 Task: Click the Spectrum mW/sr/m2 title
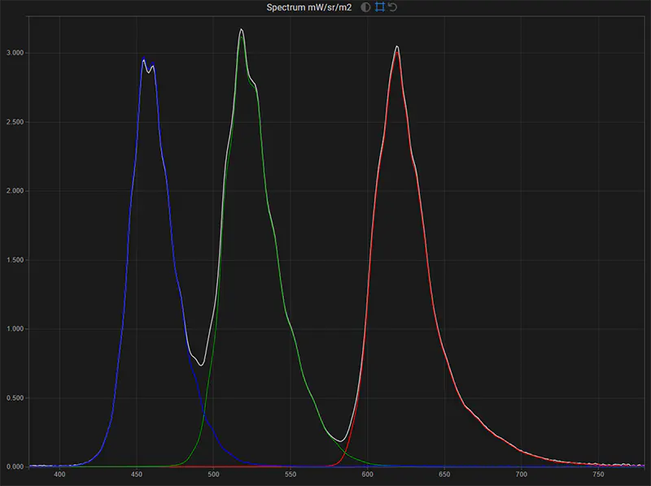[x=309, y=8]
